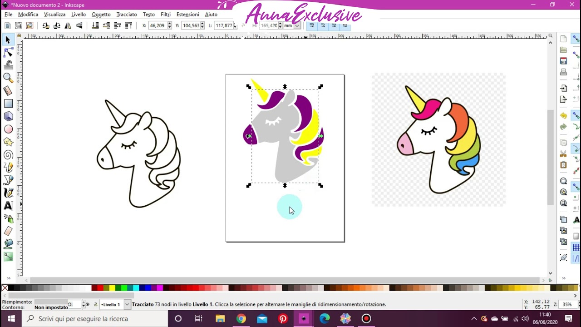Viewport: 581px width, 327px height.
Task: Click Select all in all layers icon
Action: click(x=19, y=25)
